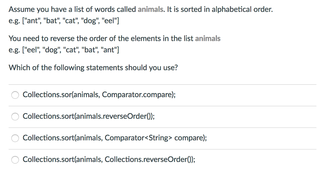324x176 pixels.
Task: Click the gray 'animals' word in the first sentence
Action: click(x=150, y=9)
